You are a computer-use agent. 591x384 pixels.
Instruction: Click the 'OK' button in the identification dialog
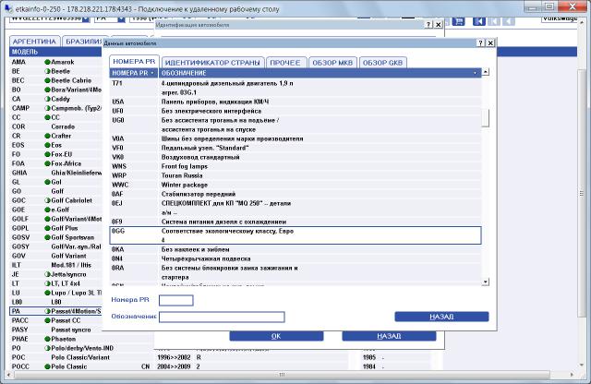click(276, 336)
